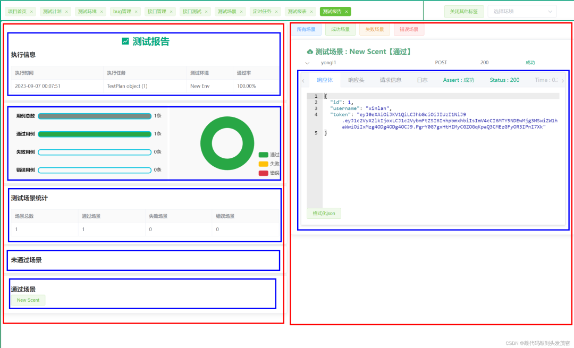The width and height of the screenshot is (574, 348).
Task: Click the 用例总数 progress bar
Action: point(95,116)
